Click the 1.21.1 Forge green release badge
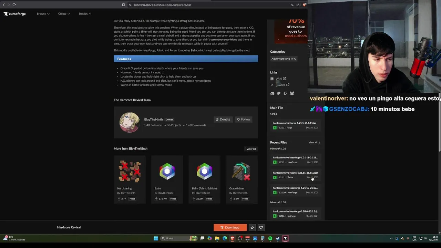This screenshot has height=248, width=441. [275, 128]
